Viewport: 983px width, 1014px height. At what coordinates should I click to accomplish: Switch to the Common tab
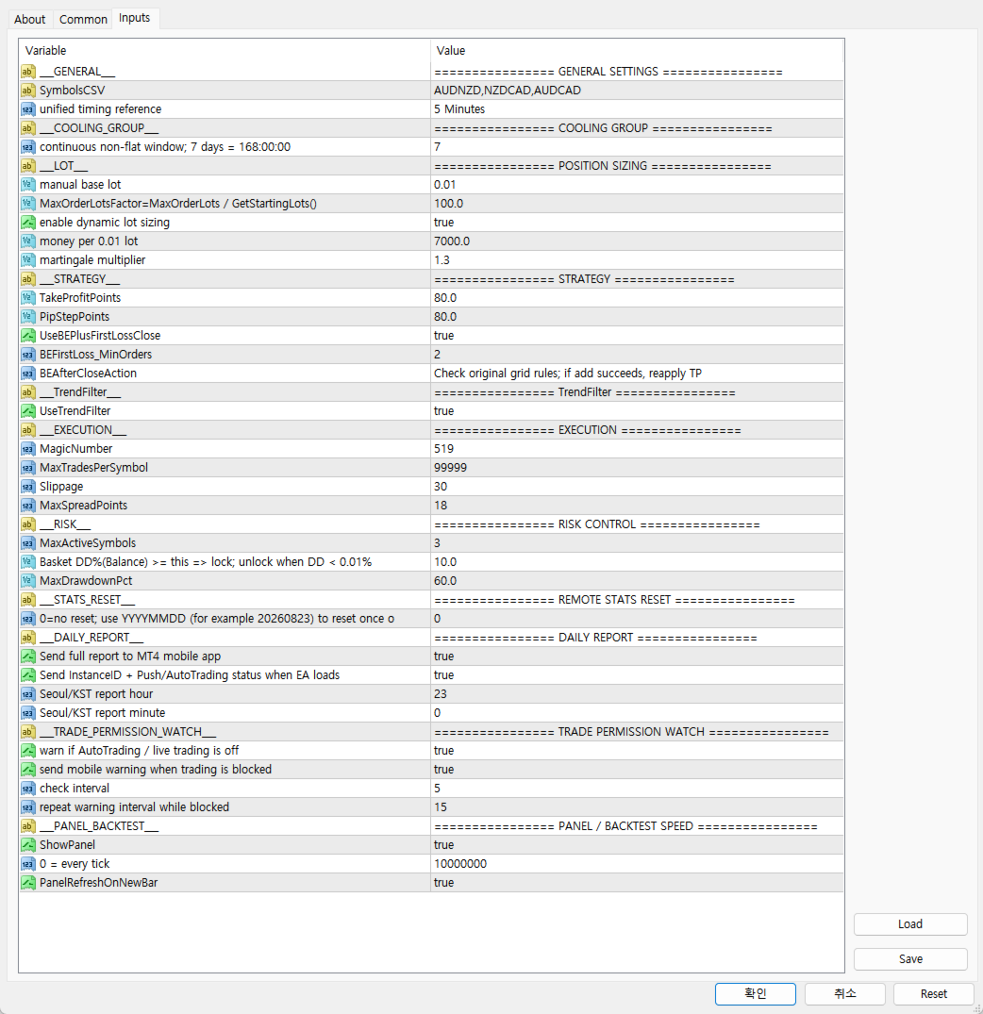83,20
